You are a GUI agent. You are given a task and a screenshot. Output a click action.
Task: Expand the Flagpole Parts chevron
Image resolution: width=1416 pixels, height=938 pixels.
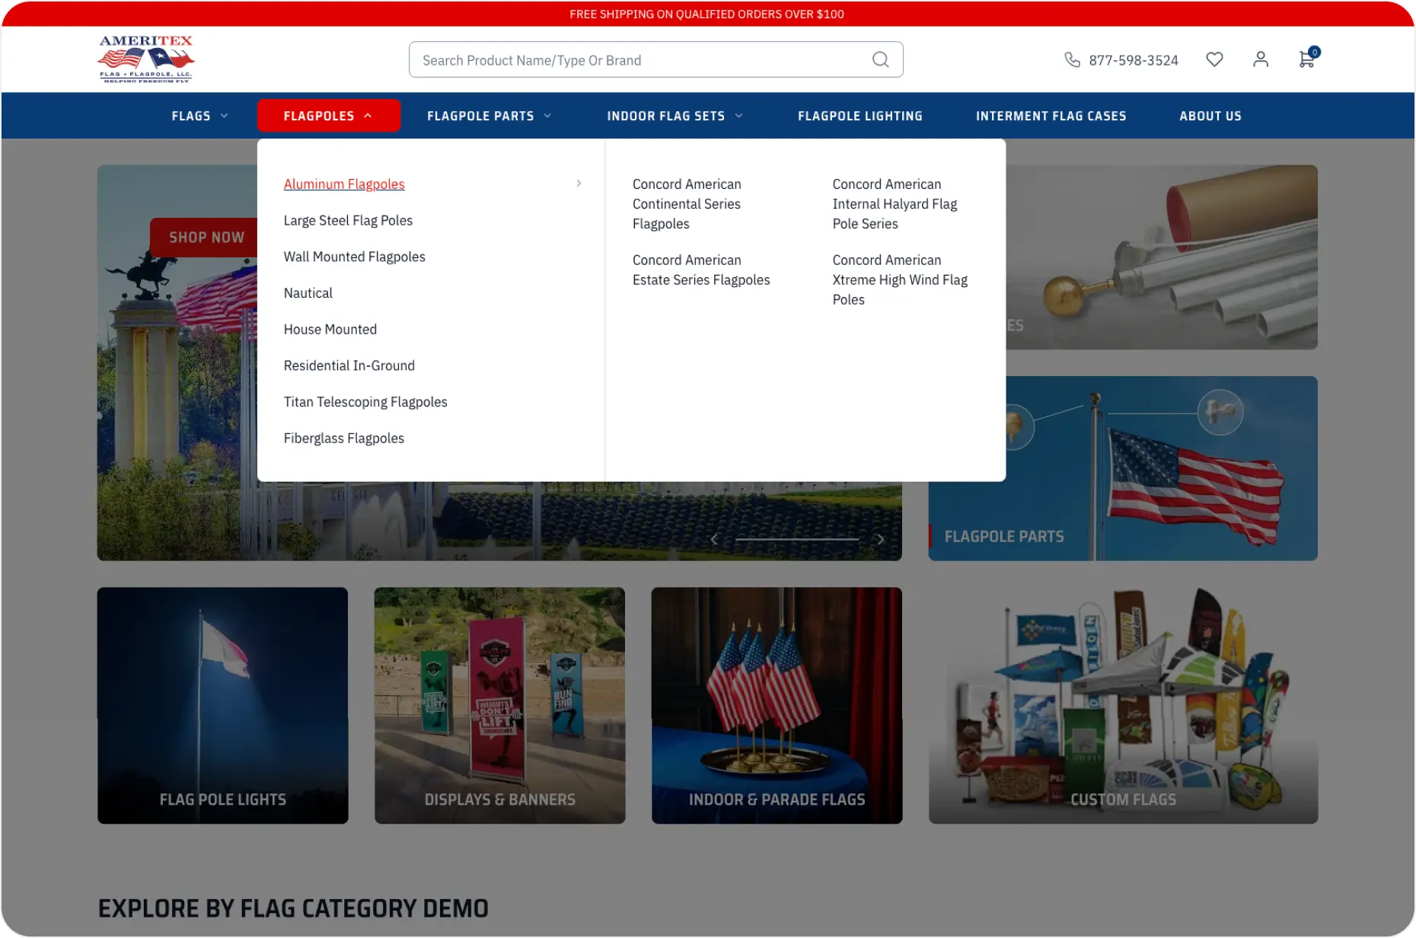click(547, 116)
